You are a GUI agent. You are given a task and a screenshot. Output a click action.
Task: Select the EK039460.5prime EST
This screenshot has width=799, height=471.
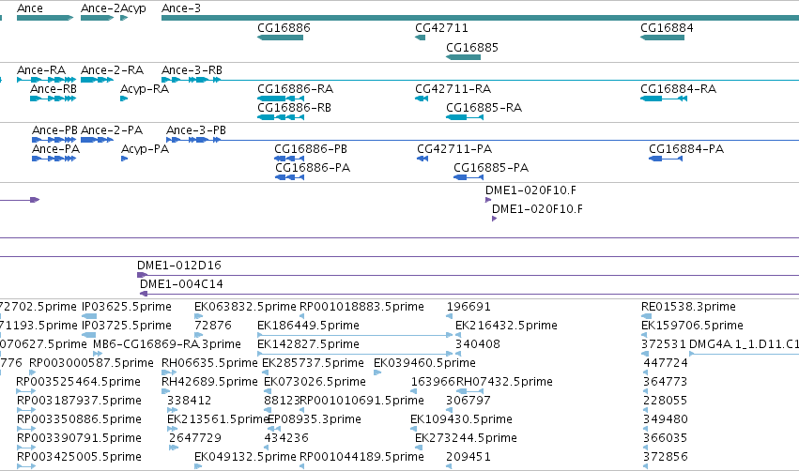[x=377, y=372]
